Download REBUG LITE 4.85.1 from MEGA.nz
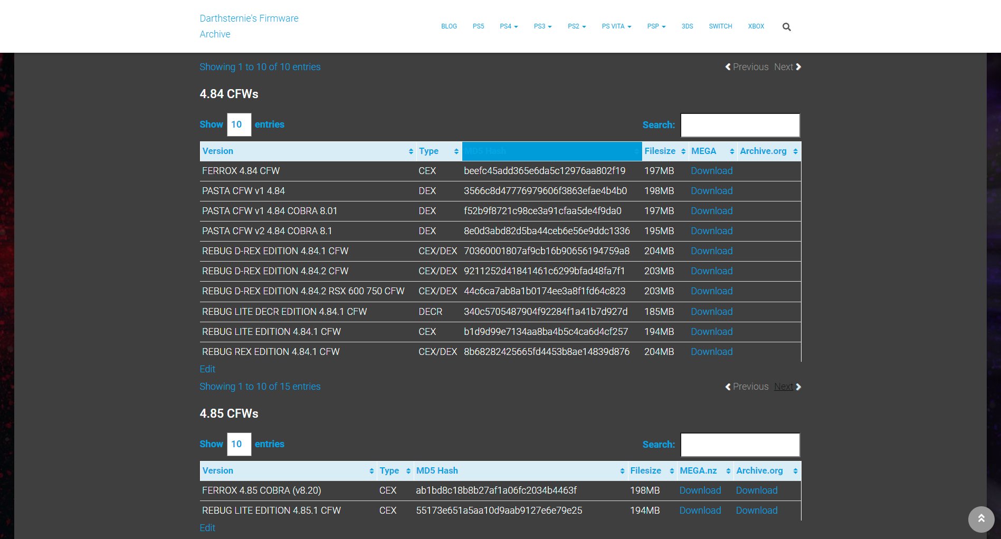This screenshot has height=539, width=1001. pyautogui.click(x=700, y=511)
